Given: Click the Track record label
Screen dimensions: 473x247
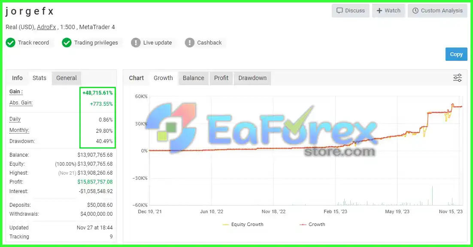Looking at the screenshot, I should (x=33, y=43).
